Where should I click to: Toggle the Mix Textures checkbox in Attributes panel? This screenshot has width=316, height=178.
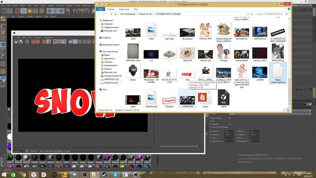click(x=230, y=118)
